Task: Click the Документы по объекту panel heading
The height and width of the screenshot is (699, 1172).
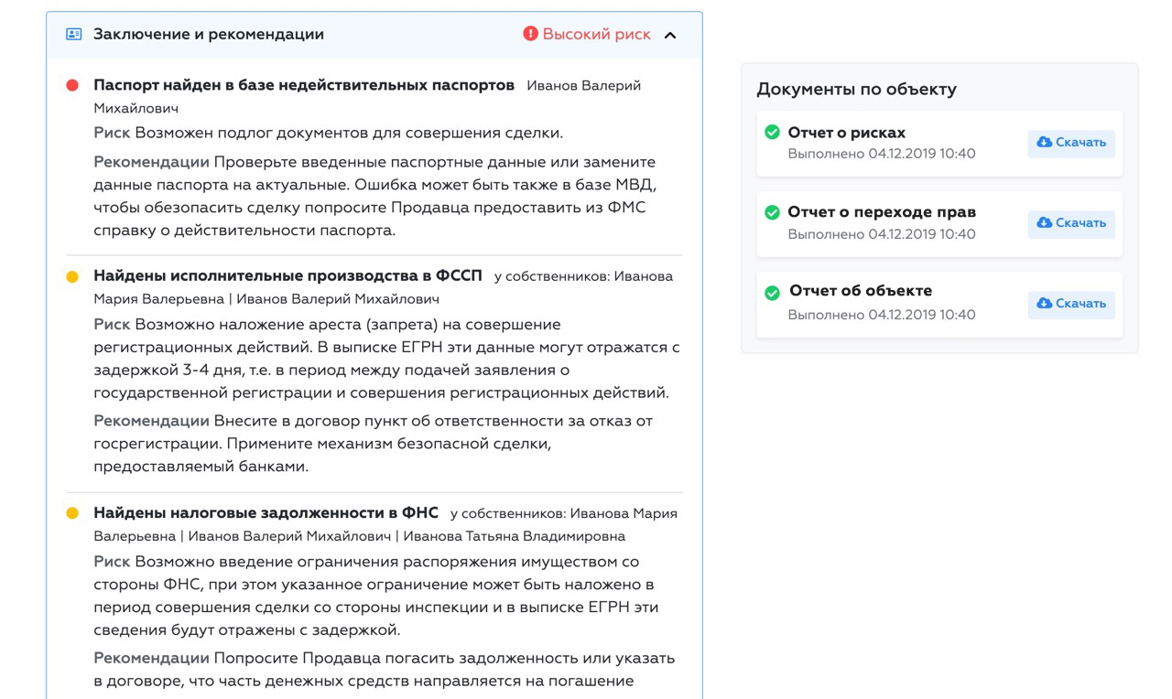Action: 856,90
